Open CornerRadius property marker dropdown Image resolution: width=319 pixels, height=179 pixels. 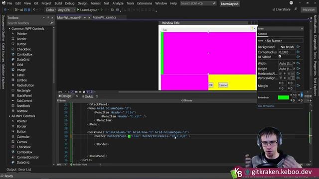298,52
